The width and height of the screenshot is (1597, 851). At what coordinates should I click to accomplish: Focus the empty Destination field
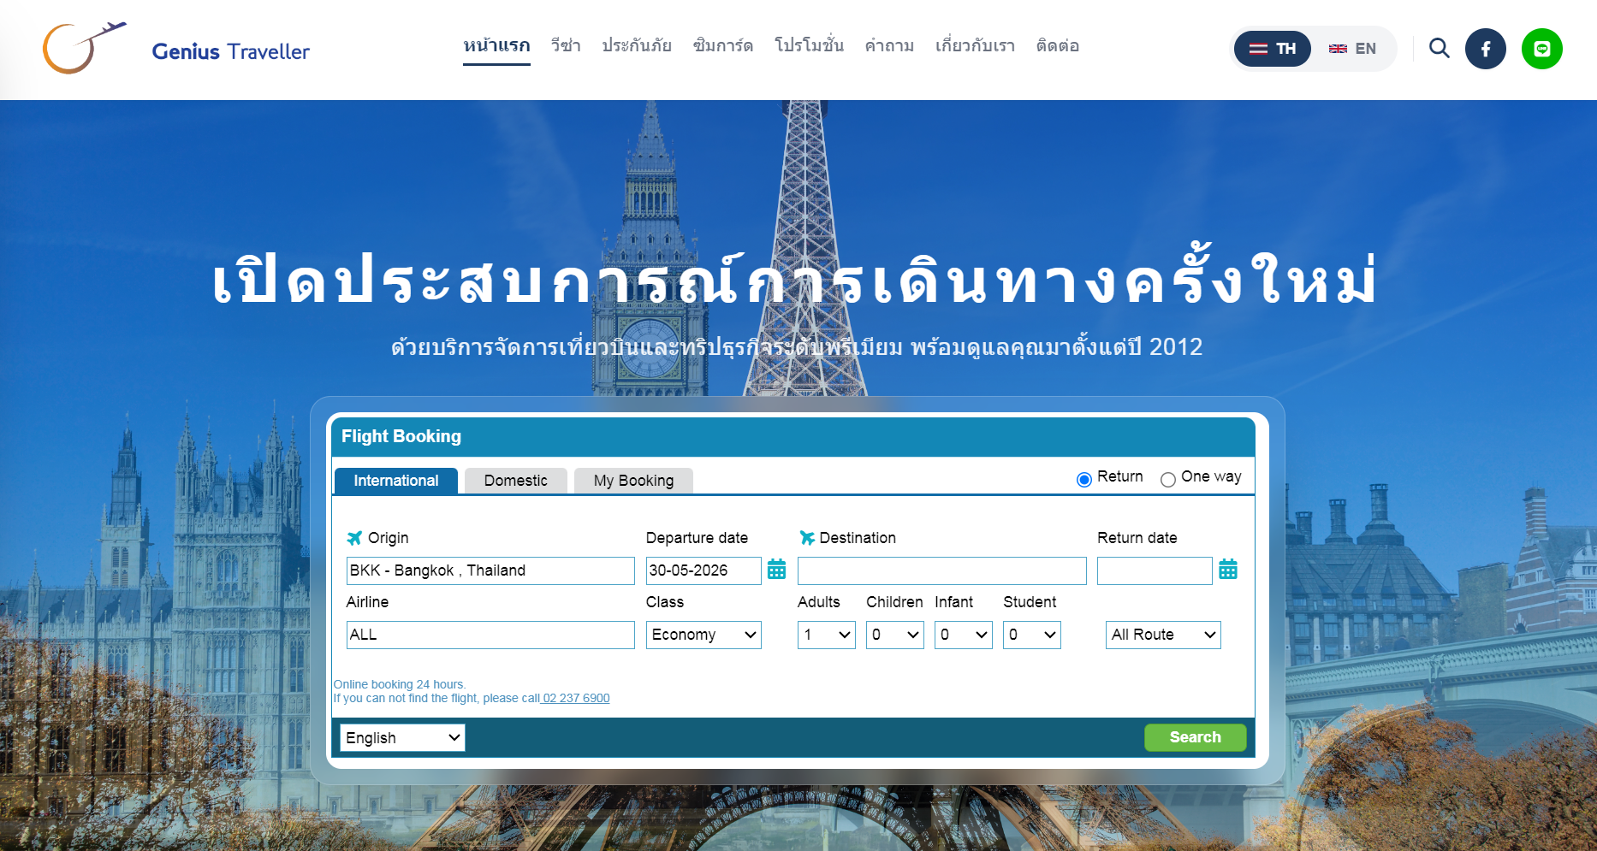point(942,570)
